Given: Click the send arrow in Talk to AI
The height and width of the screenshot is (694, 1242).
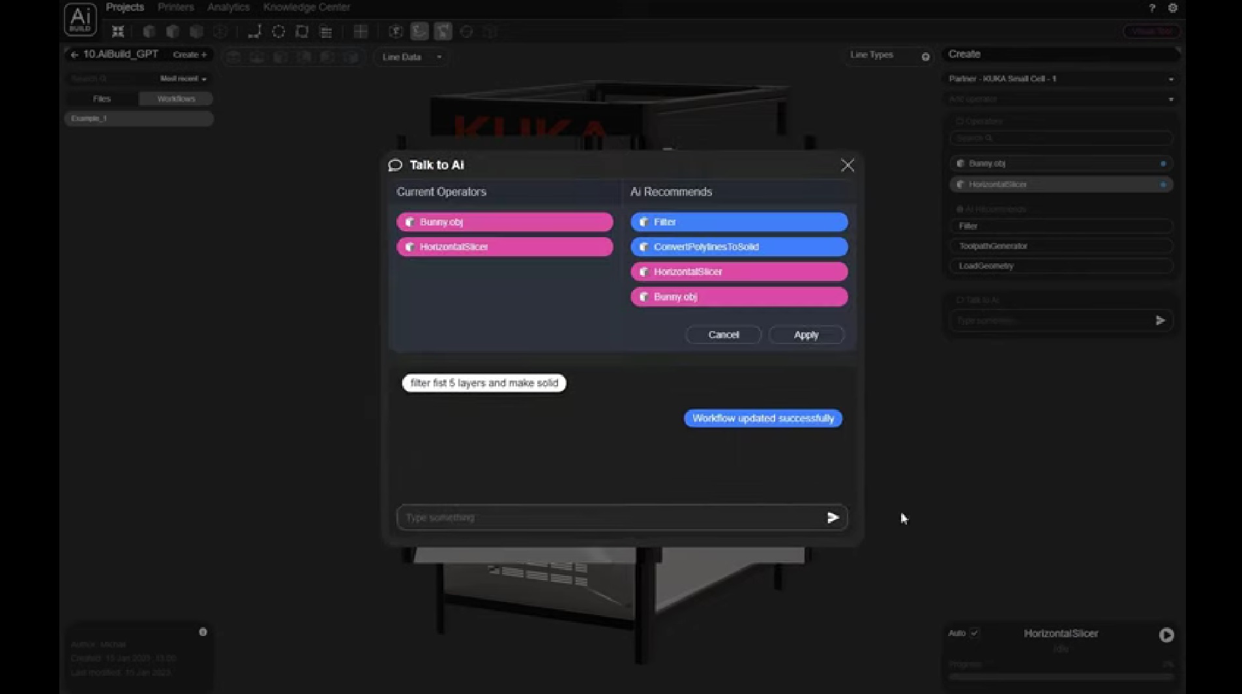Looking at the screenshot, I should pyautogui.click(x=833, y=517).
